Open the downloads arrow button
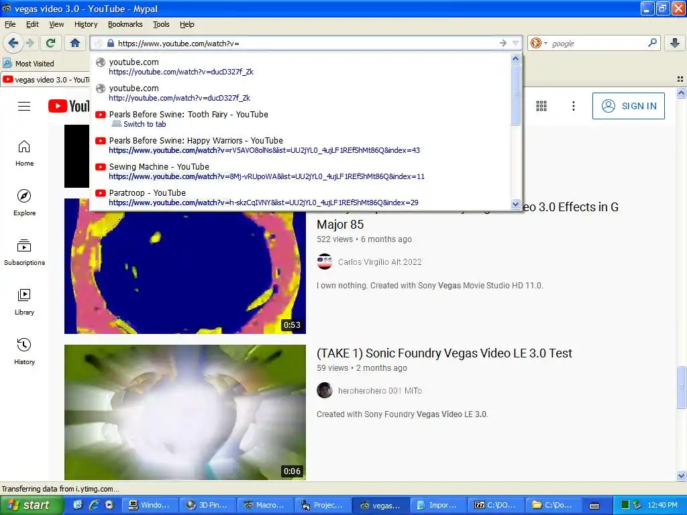Viewport: 687px width, 515px height. coord(675,43)
